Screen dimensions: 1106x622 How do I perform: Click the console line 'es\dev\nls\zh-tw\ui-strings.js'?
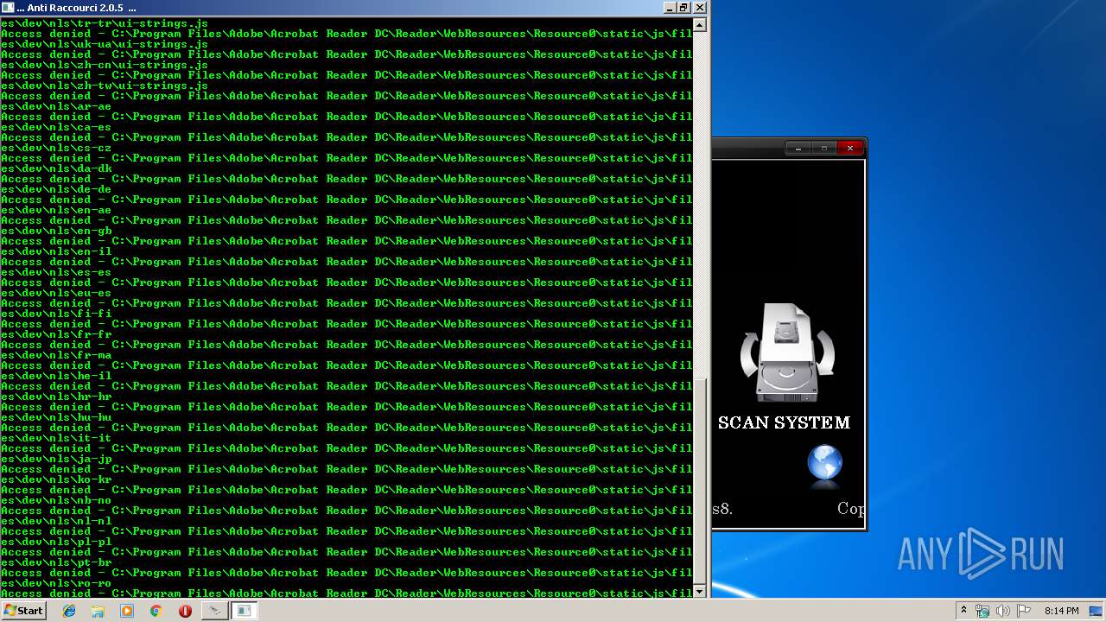click(x=105, y=86)
